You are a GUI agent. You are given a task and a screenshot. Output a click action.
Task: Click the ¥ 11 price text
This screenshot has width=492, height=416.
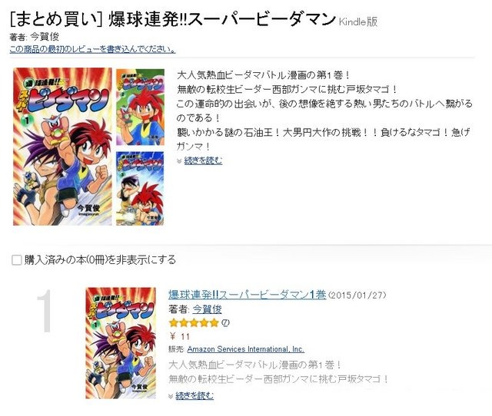click(x=179, y=336)
